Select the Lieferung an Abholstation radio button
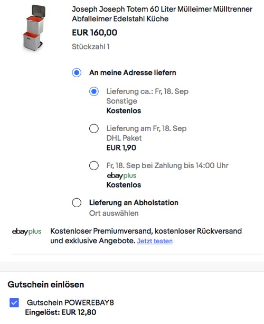 pyautogui.click(x=77, y=203)
